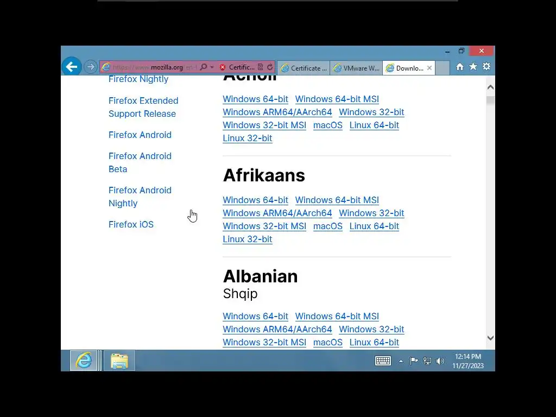
Task: Download Acholi Linux 32-bit
Action: (x=248, y=138)
